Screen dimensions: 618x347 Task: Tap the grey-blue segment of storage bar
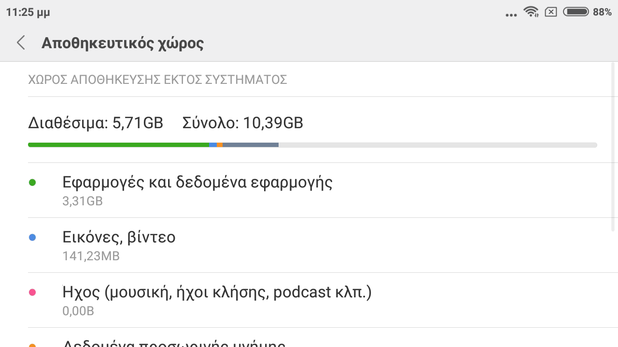click(251, 145)
